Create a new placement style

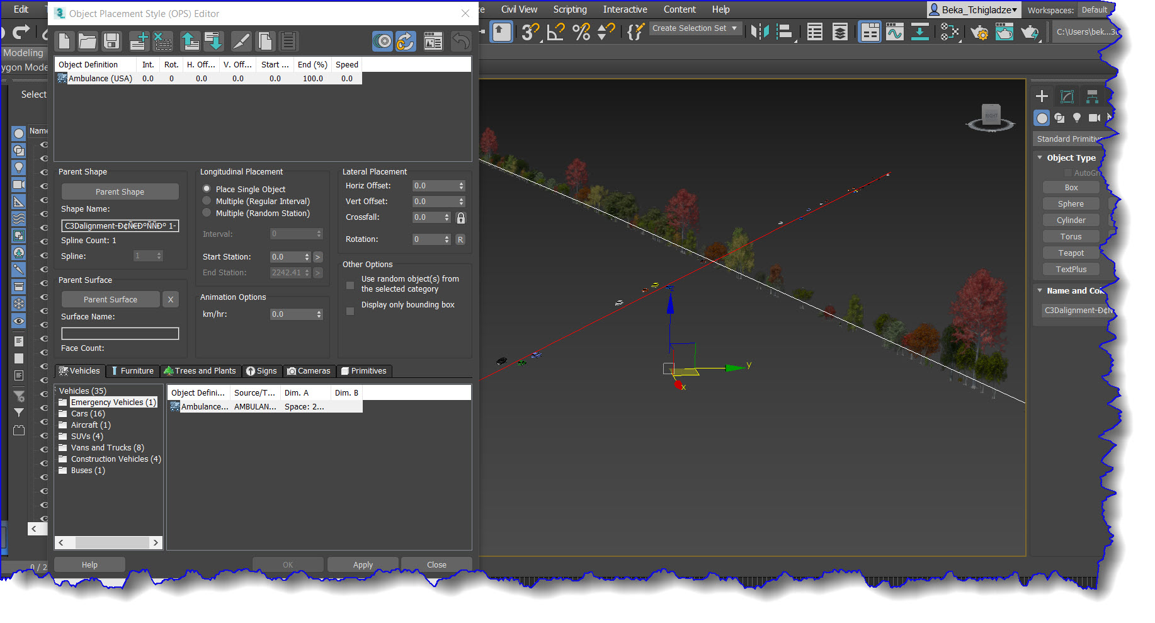pyautogui.click(x=64, y=41)
